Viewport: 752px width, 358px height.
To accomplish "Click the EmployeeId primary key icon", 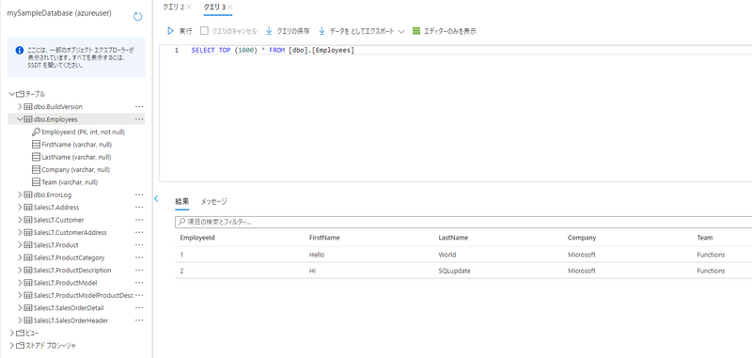I will (x=36, y=132).
